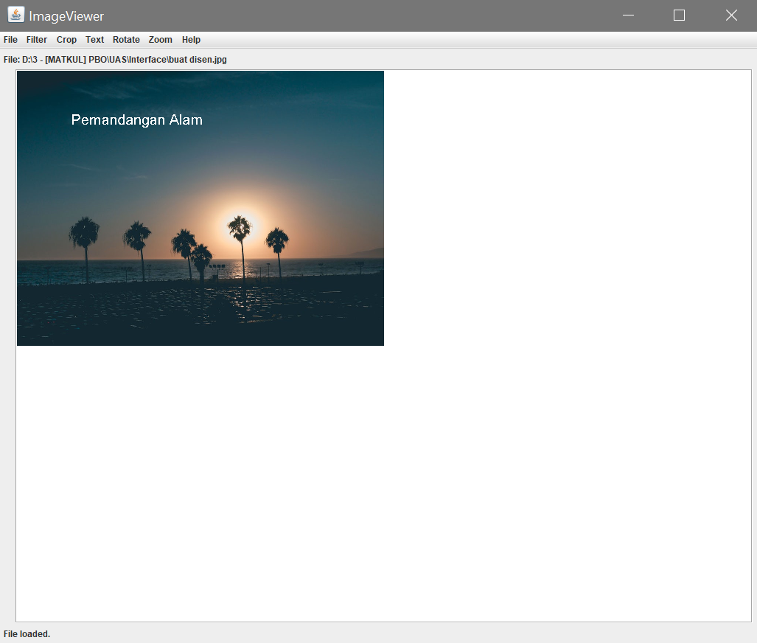This screenshot has height=643, width=757.
Task: Select the text overlay Pemandangan Alam
Action: [136, 119]
